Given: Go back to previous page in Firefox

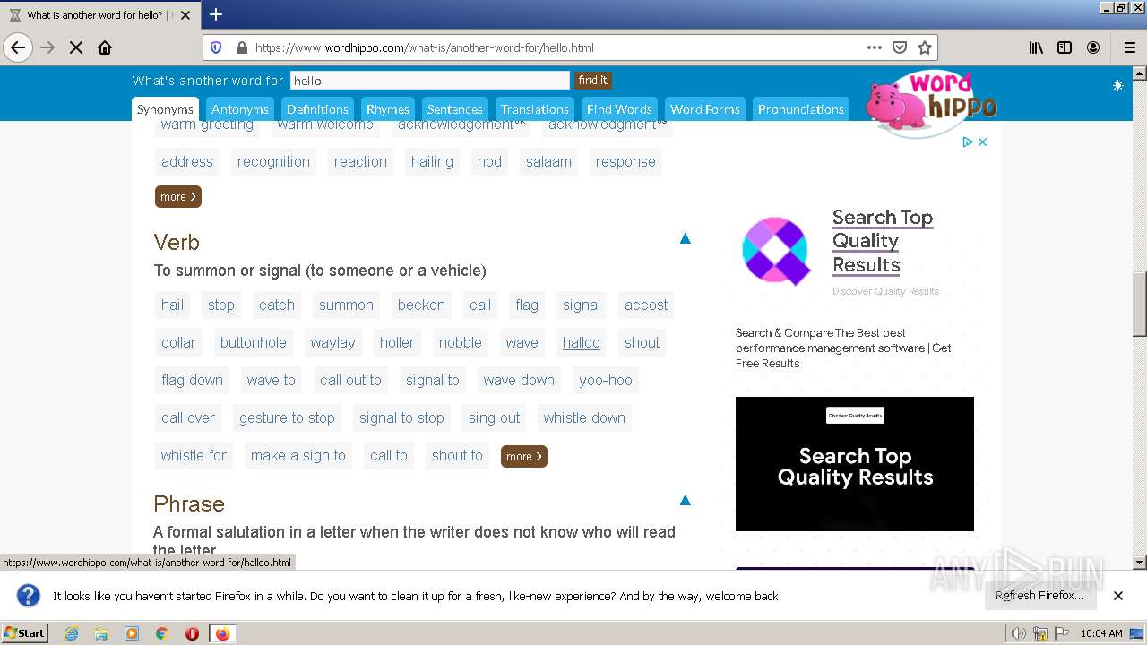Looking at the screenshot, I should [18, 47].
